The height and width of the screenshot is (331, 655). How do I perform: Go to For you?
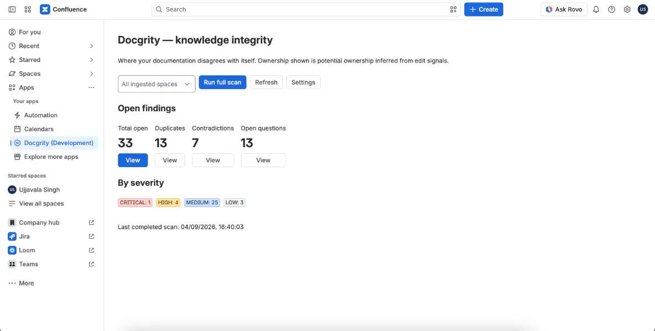tap(30, 32)
